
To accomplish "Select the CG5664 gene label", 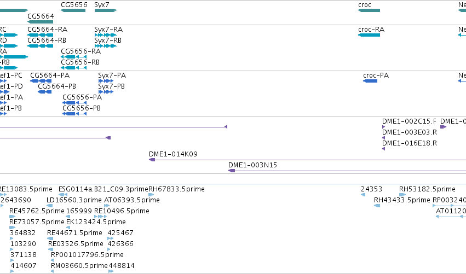I will [x=41, y=16].
